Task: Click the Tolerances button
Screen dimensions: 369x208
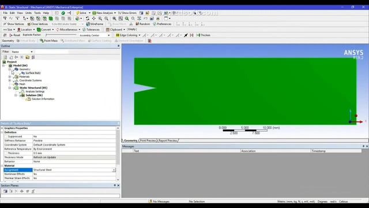Action: 91,29
